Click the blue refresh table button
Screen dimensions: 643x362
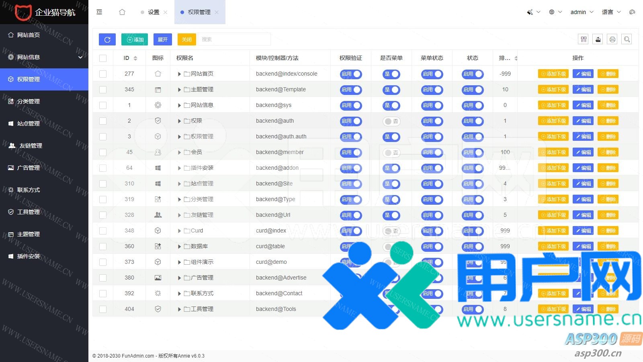tap(107, 39)
